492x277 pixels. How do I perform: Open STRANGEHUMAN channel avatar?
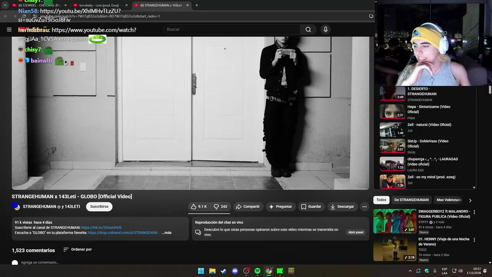point(16,207)
